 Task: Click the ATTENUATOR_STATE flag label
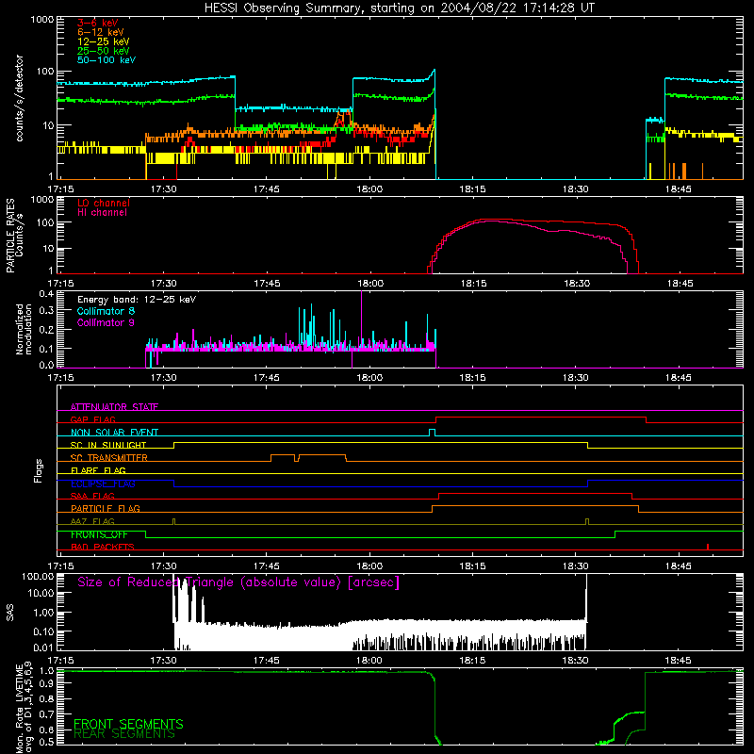pos(114,407)
